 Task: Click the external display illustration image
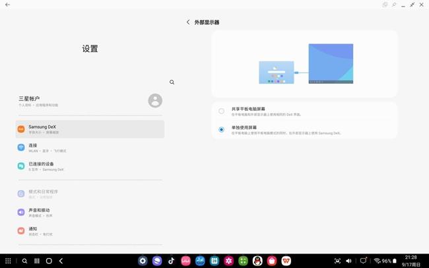(306, 64)
